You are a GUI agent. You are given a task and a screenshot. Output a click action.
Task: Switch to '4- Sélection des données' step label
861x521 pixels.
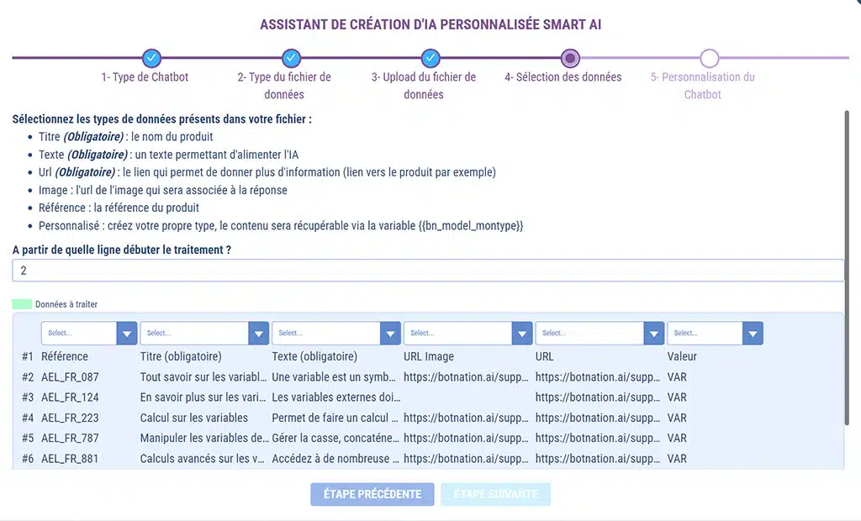pyautogui.click(x=563, y=77)
